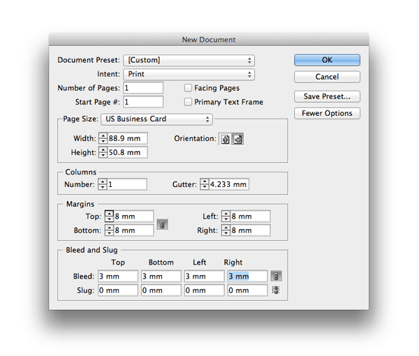Click the Bleed Right field
The image size is (419, 356).
click(247, 276)
